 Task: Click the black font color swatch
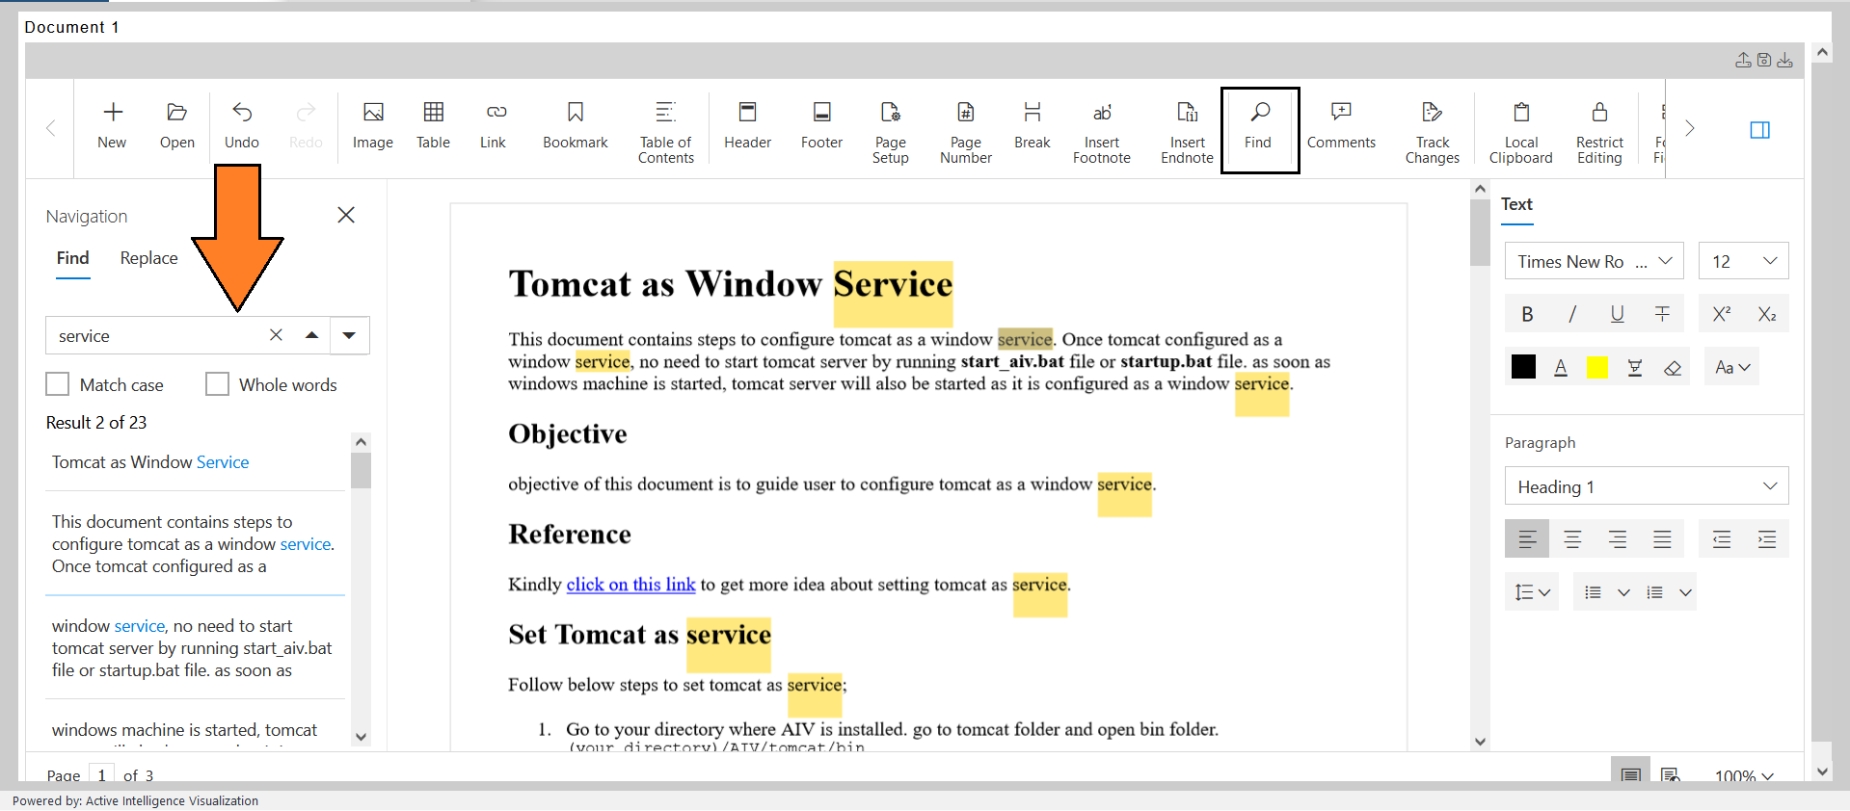[1523, 367]
